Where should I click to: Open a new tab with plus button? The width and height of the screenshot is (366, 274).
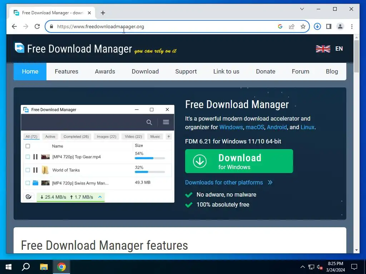pyautogui.click(x=103, y=13)
